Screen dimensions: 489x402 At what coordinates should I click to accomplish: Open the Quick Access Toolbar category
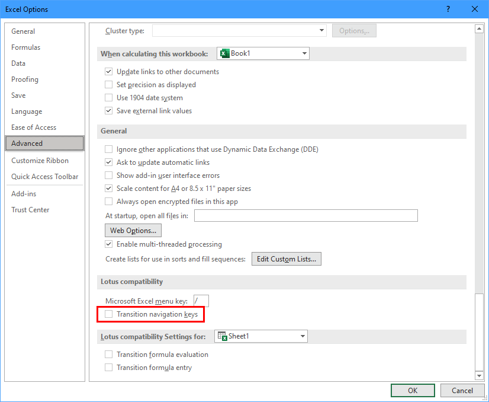click(x=44, y=177)
